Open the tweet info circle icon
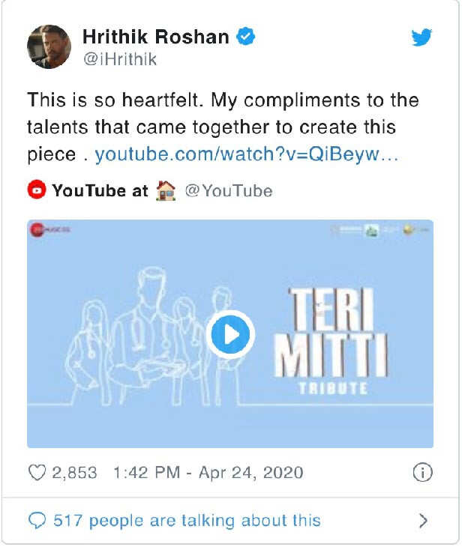Viewport: 462px width, 550px height. [x=423, y=473]
